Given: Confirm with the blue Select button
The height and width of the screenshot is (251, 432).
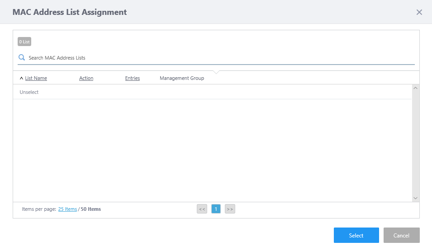Looking at the screenshot, I should [x=356, y=235].
